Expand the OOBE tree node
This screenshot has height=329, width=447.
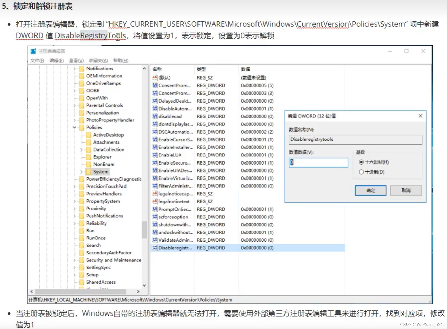(x=75, y=91)
